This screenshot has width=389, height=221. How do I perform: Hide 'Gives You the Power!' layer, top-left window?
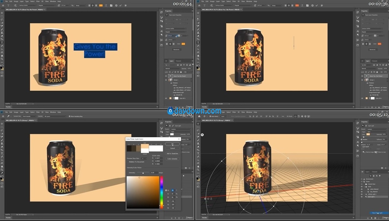(x=166, y=76)
